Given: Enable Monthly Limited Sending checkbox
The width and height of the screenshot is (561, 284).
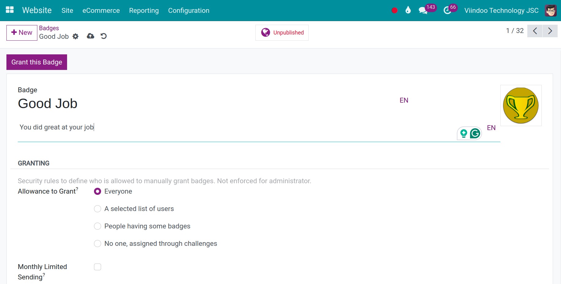Looking at the screenshot, I should pyautogui.click(x=97, y=267).
